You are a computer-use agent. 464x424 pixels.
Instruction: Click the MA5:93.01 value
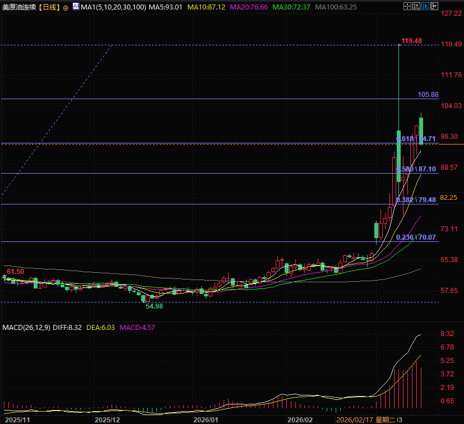[x=165, y=7]
